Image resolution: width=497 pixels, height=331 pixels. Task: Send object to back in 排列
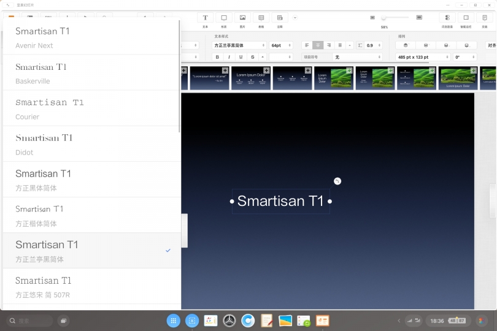(x=466, y=45)
